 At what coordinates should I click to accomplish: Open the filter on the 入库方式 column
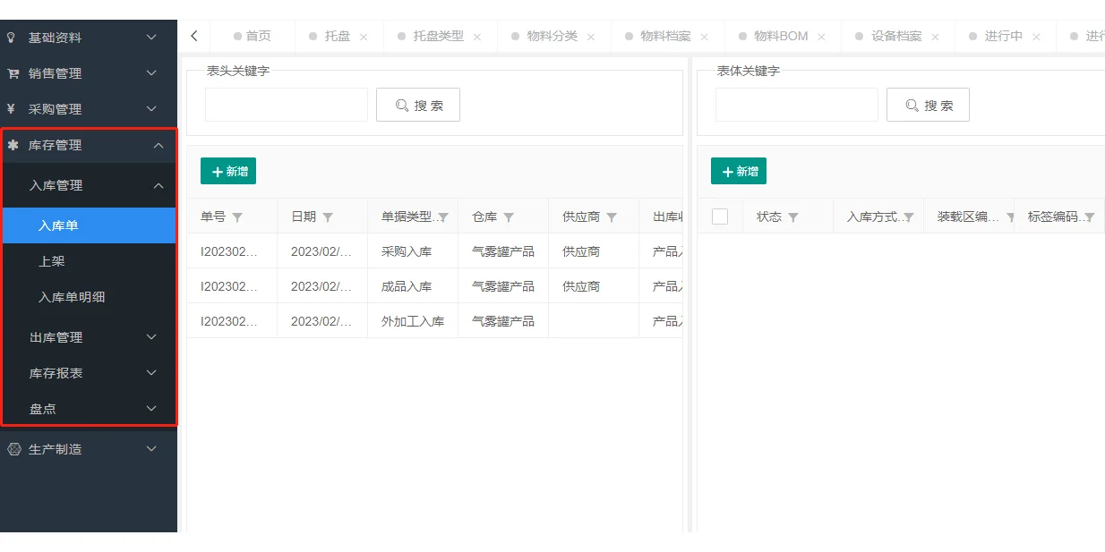tap(907, 216)
